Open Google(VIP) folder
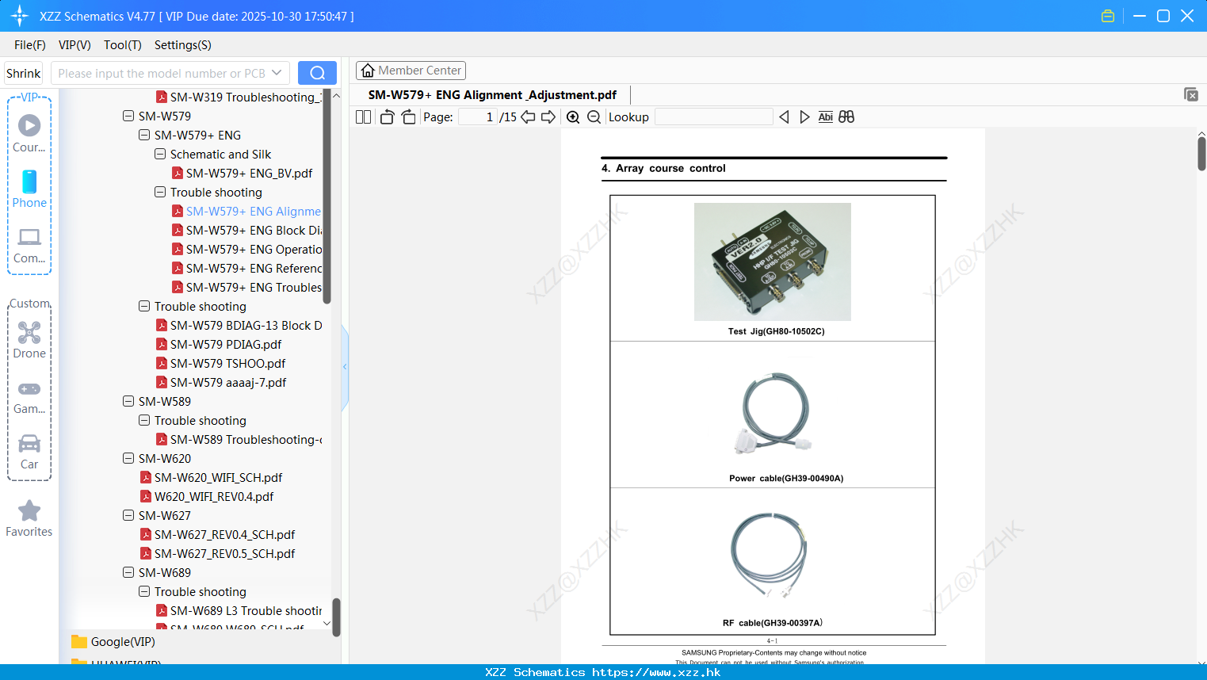Image resolution: width=1207 pixels, height=680 pixels. 114,642
